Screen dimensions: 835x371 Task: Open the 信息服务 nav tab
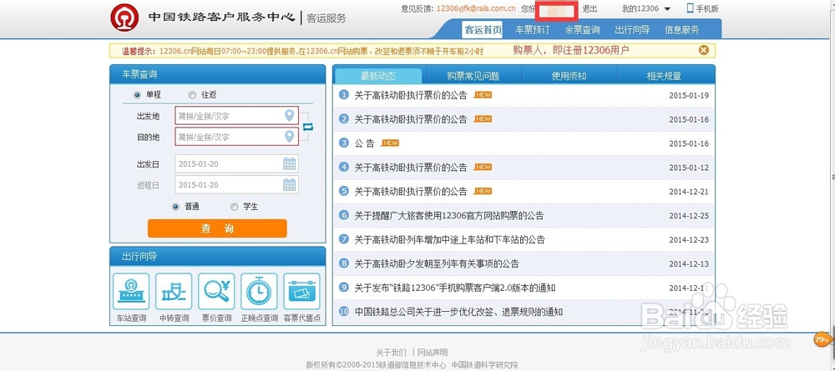(681, 30)
